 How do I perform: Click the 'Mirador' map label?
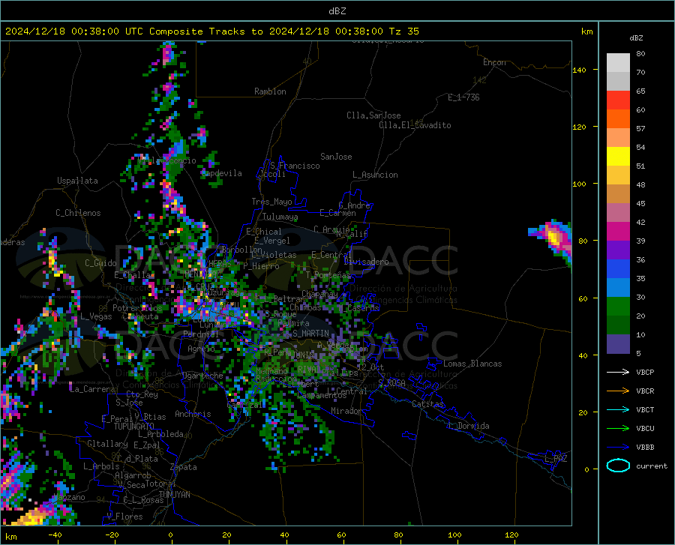pyautogui.click(x=346, y=411)
